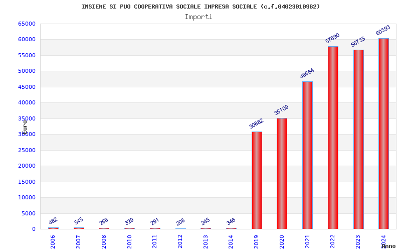Click the value label 208 above 2012
This screenshot has height=251, width=401.
pyautogui.click(x=180, y=222)
